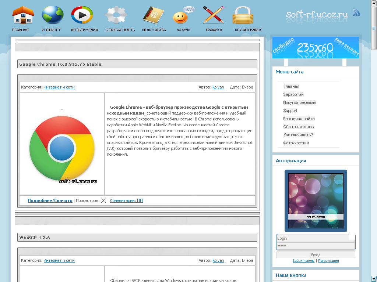377x282 pixels.
Task: Open the address book ИНФО САЙТА icon
Action: tap(153, 15)
